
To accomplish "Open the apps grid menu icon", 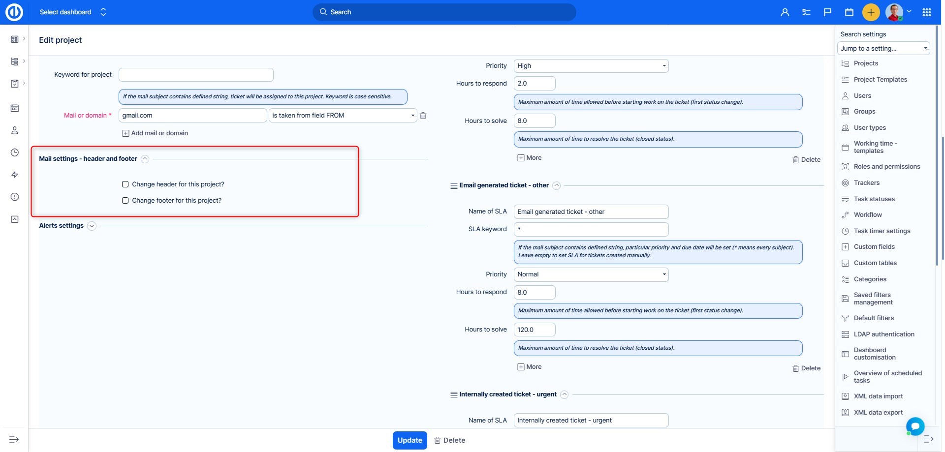I will point(926,12).
